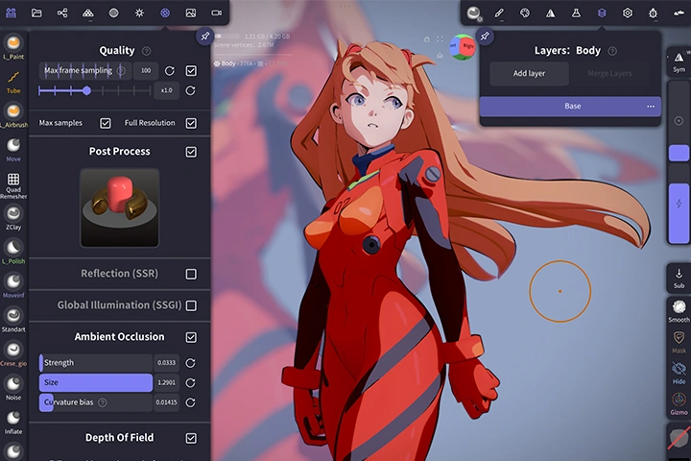Toggle Max frame sampling checkbox
691x461 pixels.
coord(191,70)
